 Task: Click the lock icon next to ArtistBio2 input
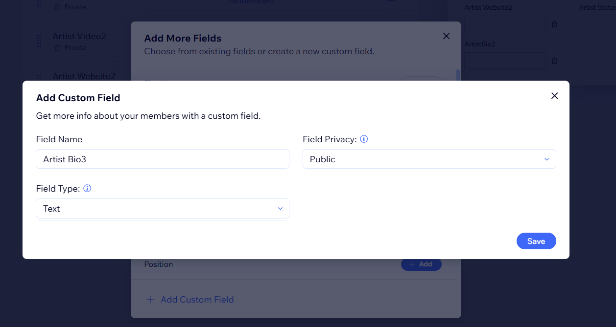coord(555,61)
